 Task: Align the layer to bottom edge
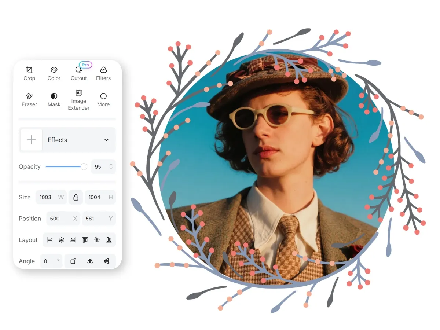point(109,240)
